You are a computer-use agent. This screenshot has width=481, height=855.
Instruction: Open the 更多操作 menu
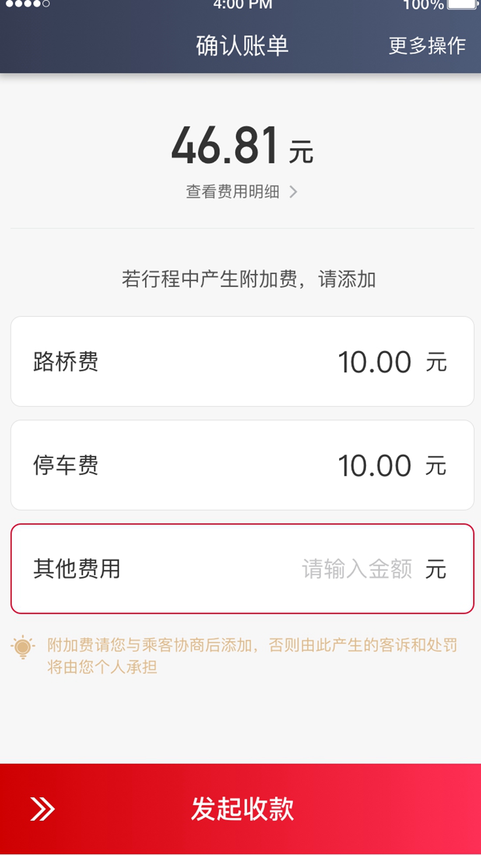point(427,46)
